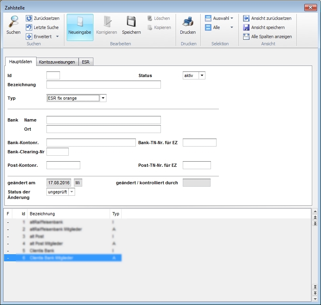This screenshot has width=321, height=305.
Task: Click the Zurücksetzen text label
Action: click(46, 18)
